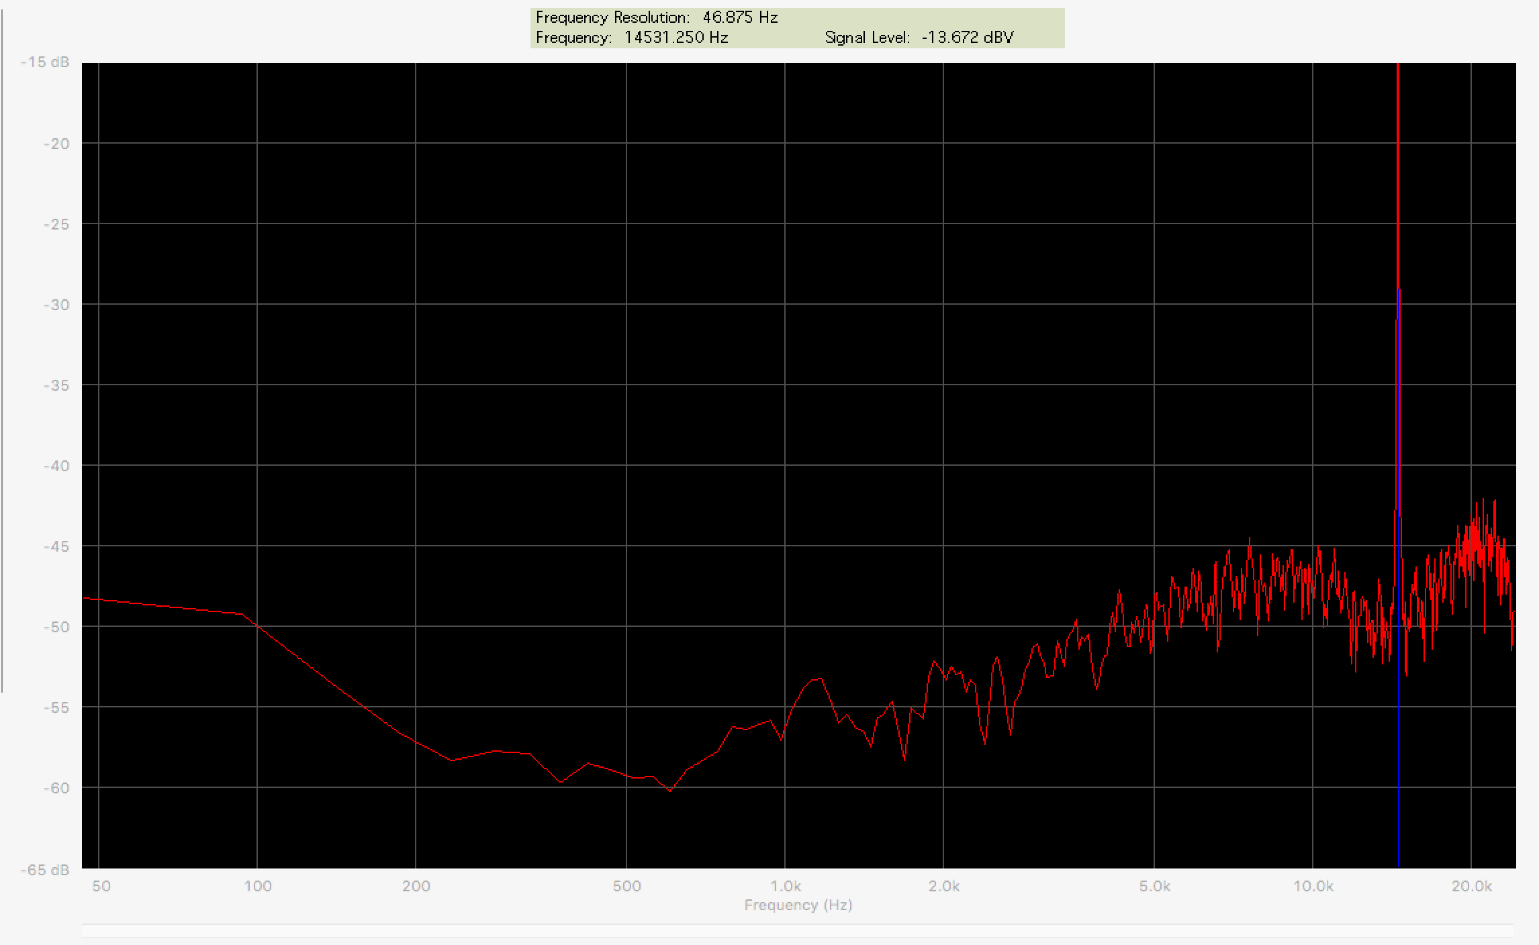This screenshot has height=945, width=1539.
Task: Click the '-30' y-axis label
Action: tap(56, 305)
